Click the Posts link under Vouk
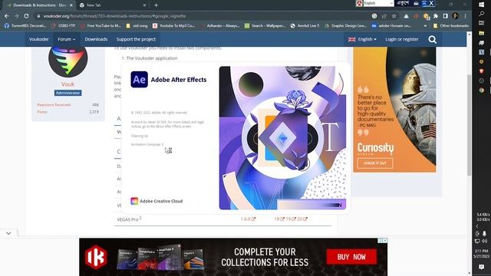Image resolution: width=491 pixels, height=276 pixels. [42, 112]
